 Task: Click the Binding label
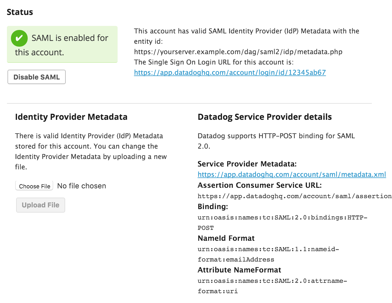pyautogui.click(x=213, y=207)
